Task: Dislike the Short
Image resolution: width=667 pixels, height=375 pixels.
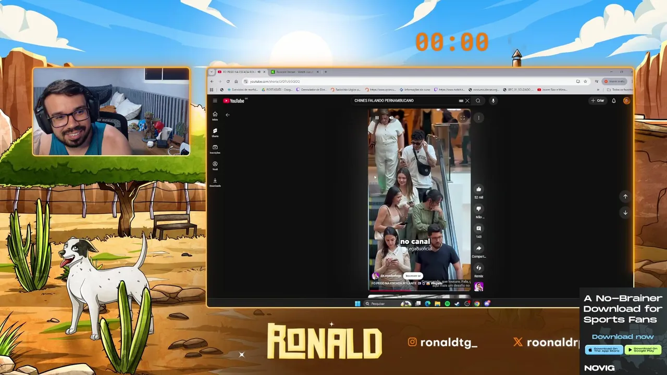Action: pos(478,209)
